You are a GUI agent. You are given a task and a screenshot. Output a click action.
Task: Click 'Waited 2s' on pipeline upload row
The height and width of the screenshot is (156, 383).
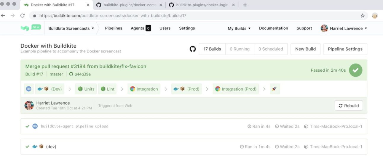pyautogui.click(x=287, y=126)
